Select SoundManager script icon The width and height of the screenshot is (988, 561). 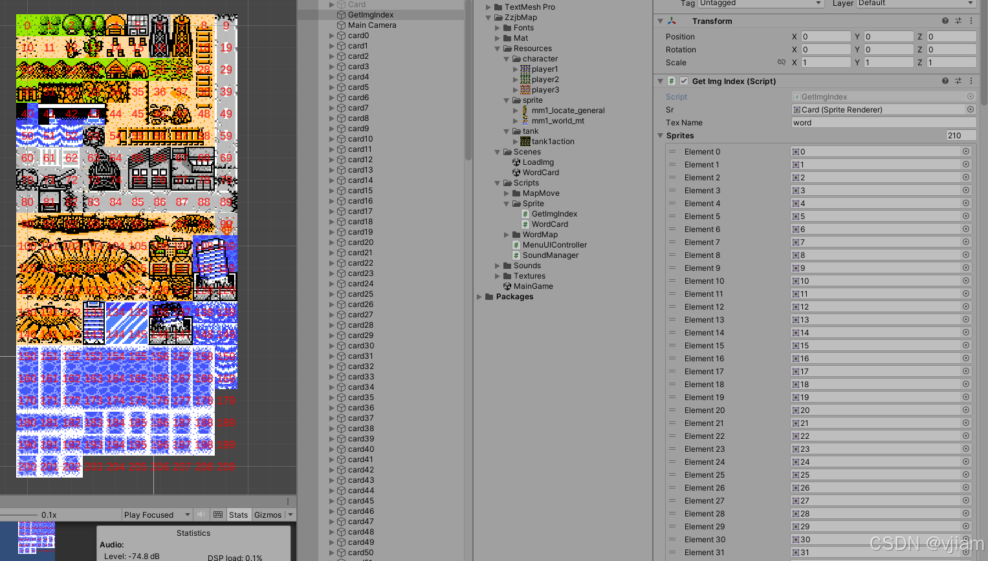(x=516, y=255)
